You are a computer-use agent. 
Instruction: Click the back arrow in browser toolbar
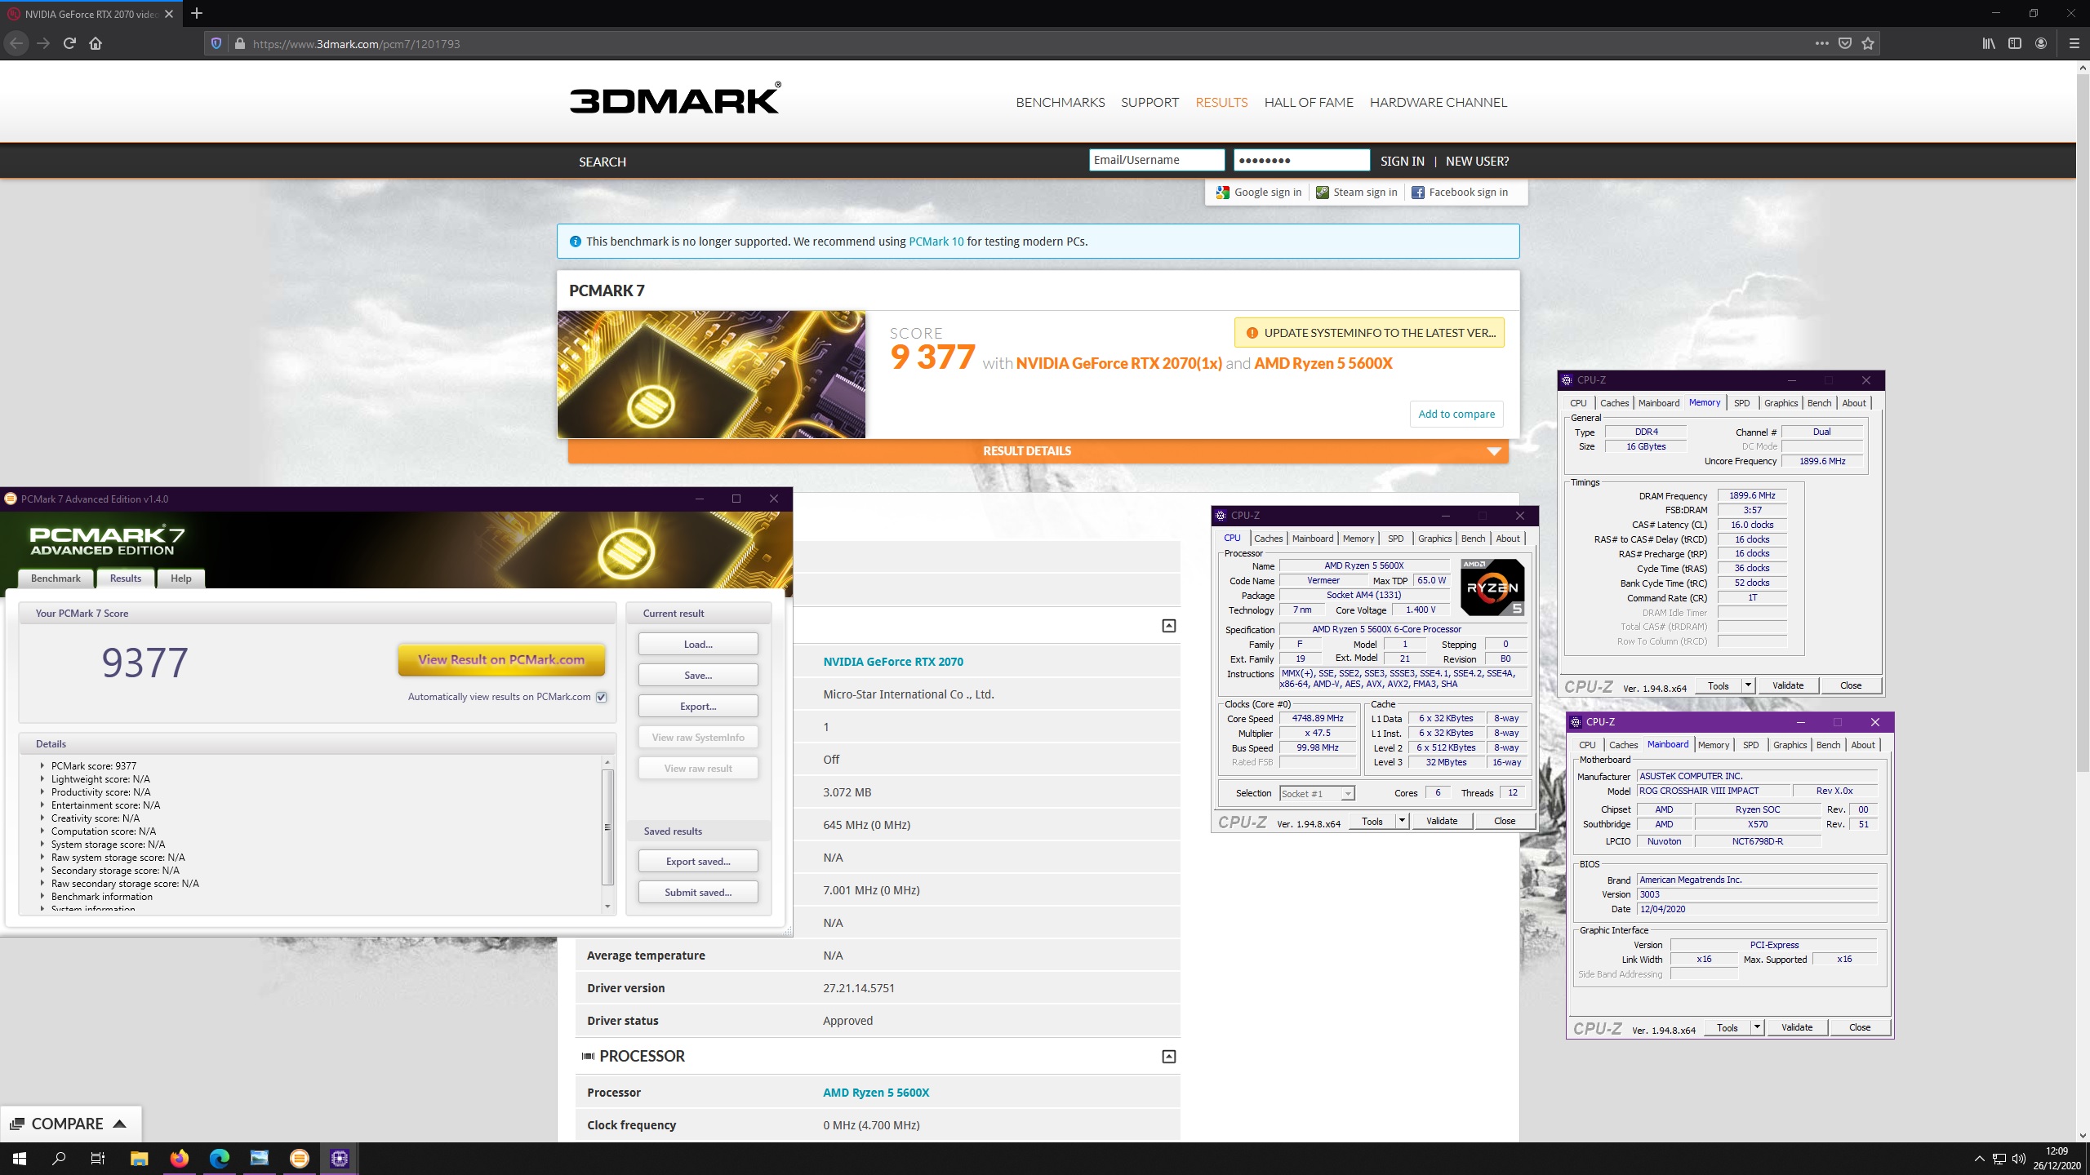[x=16, y=43]
